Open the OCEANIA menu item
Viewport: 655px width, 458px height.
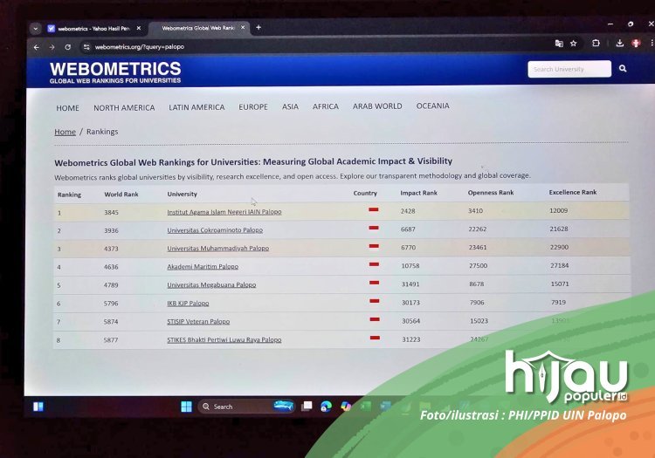pos(433,106)
